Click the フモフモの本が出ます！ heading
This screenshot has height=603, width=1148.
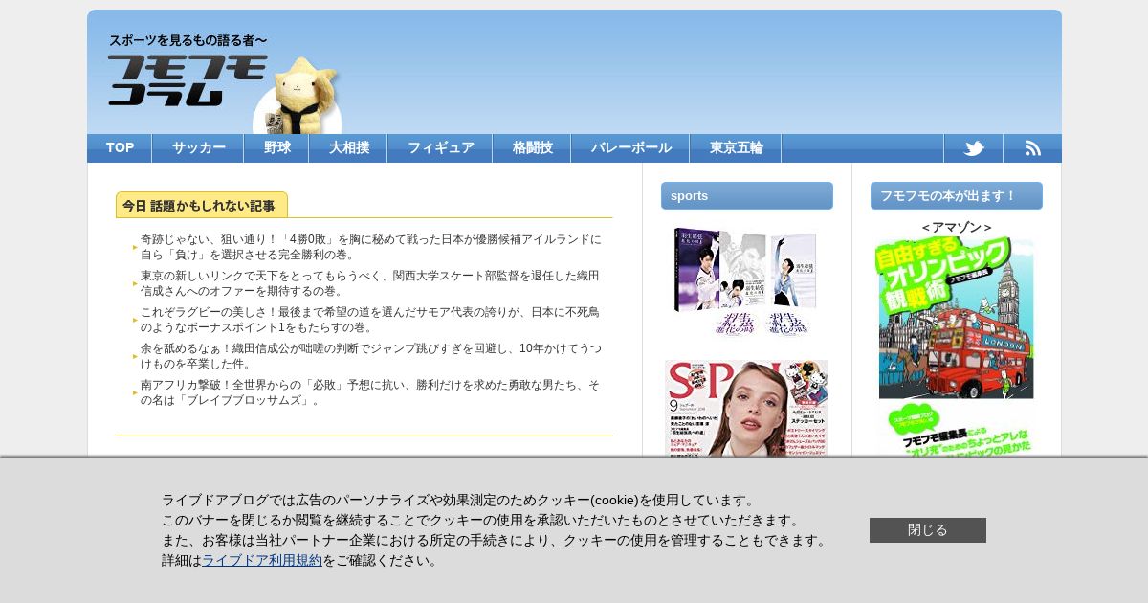click(957, 196)
